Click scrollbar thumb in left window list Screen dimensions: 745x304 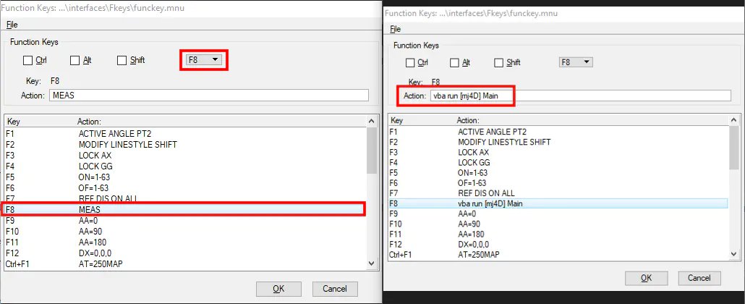pos(372,151)
